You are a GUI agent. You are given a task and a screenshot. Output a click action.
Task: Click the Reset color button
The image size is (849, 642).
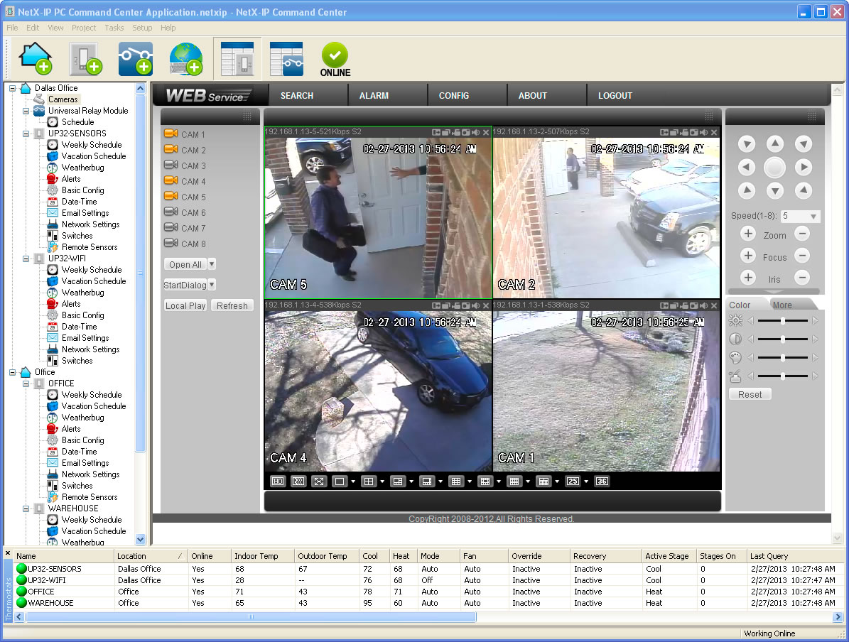pyautogui.click(x=750, y=395)
